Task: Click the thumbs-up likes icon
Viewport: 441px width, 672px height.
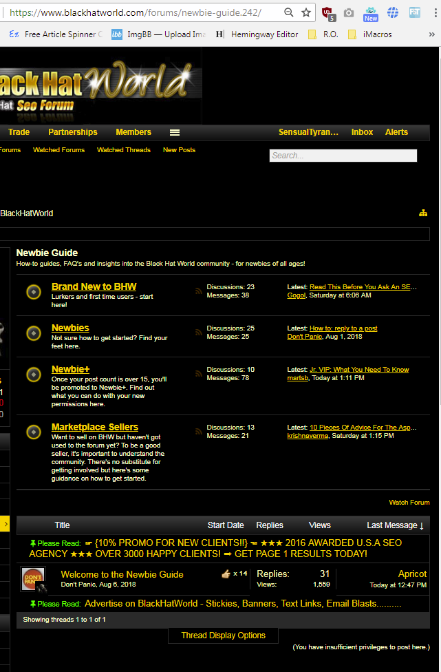Action: tap(226, 574)
